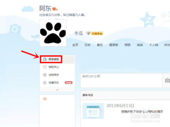Open the 个人档 tab
Image resolution: width=170 pixels, height=127 pixels.
tap(154, 45)
